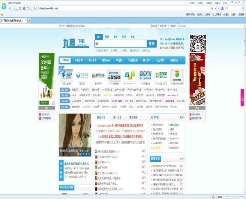This screenshot has height=199, width=246.
Task: Click the 网络游戏 navigation item
Action: 106,60
